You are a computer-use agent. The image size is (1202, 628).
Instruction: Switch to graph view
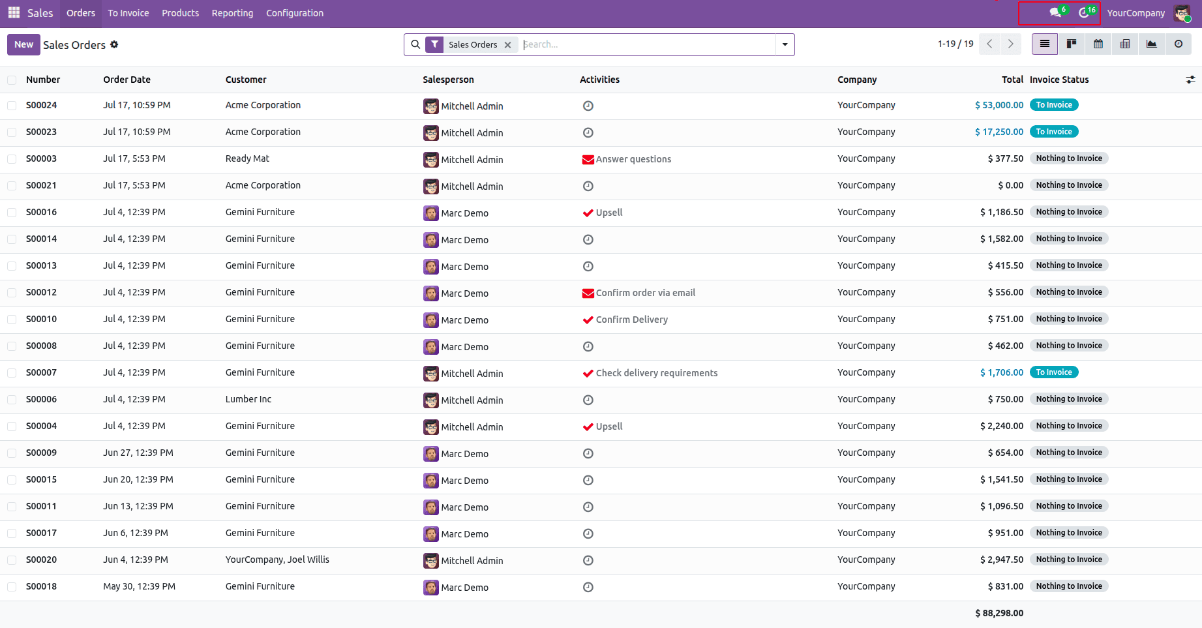click(x=1152, y=44)
